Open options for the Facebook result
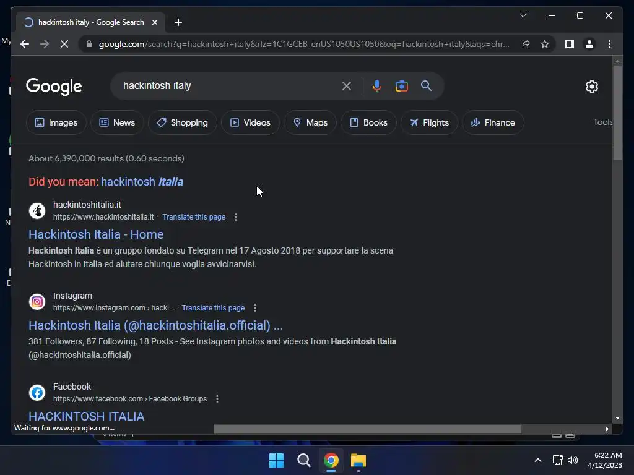This screenshot has height=475, width=634. point(217,399)
